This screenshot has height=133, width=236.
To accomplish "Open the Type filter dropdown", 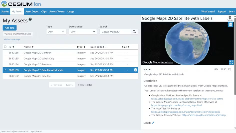I will click(x=56, y=32).
